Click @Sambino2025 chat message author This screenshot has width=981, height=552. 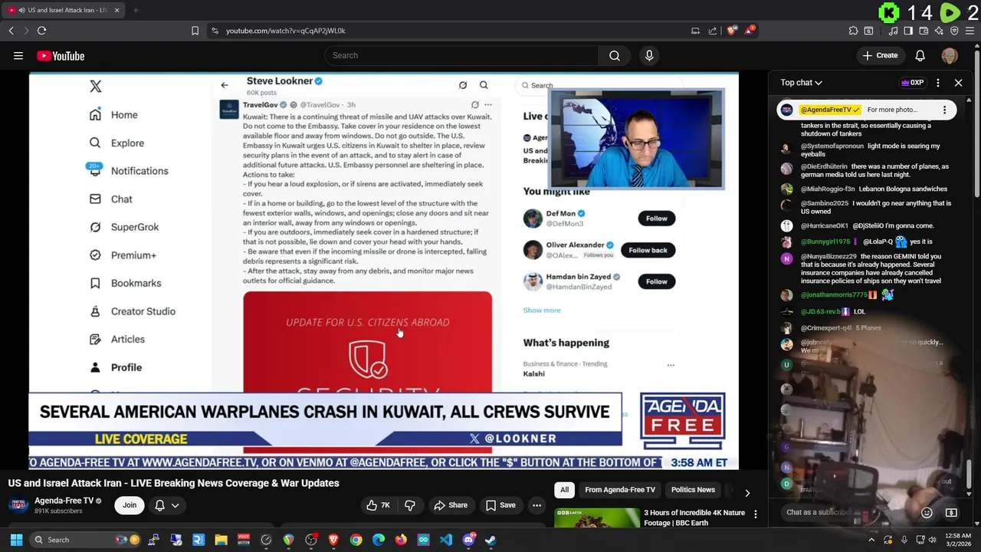tap(825, 203)
